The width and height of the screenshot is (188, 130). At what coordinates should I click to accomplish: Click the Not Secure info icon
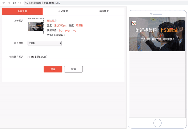[27, 3]
